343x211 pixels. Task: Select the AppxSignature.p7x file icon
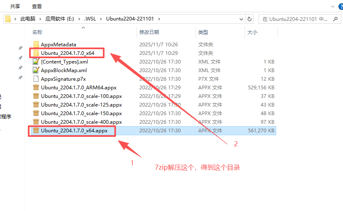(36, 79)
